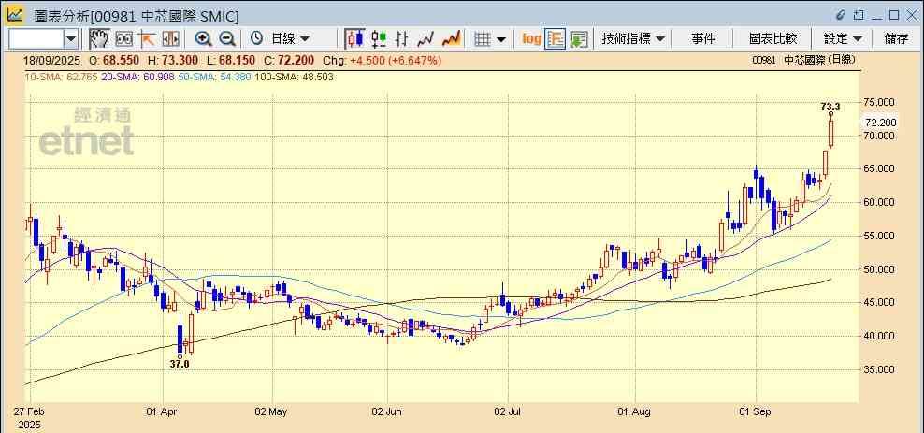This screenshot has width=924, height=433.
Task: Click the 01 Sep date axis label
Action: click(x=756, y=411)
